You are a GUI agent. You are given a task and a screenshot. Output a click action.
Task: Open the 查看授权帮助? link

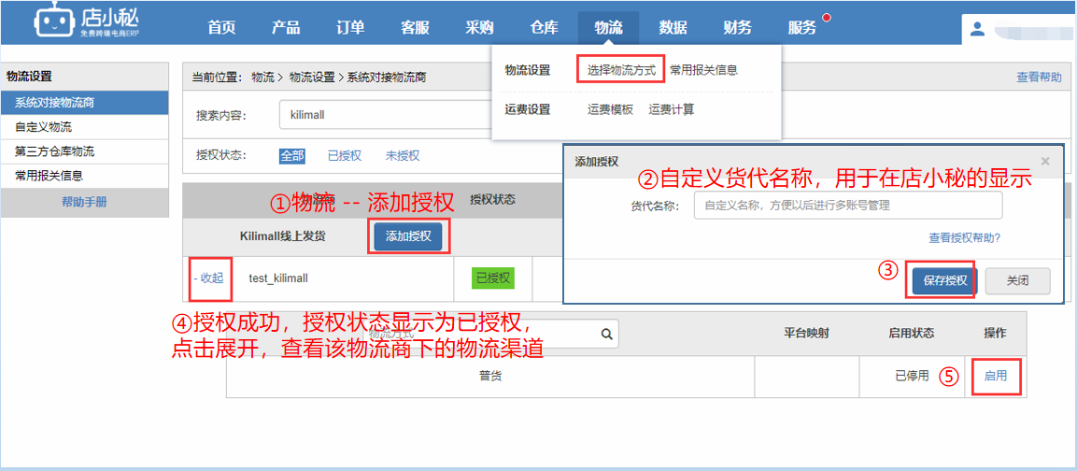[x=964, y=238]
